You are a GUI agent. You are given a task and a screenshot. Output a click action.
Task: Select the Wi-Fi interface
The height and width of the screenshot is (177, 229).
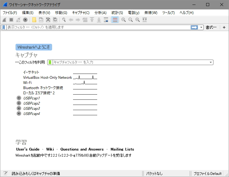tap(27, 82)
